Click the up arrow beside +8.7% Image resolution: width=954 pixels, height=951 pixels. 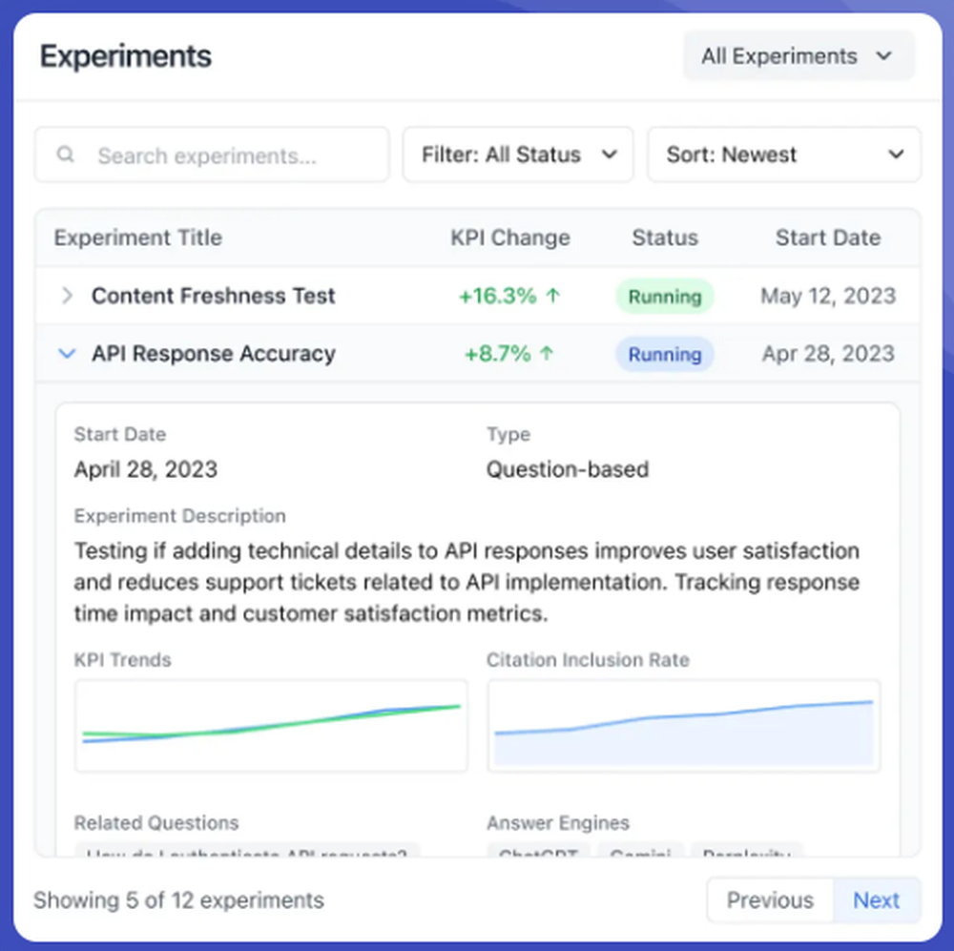click(x=547, y=353)
